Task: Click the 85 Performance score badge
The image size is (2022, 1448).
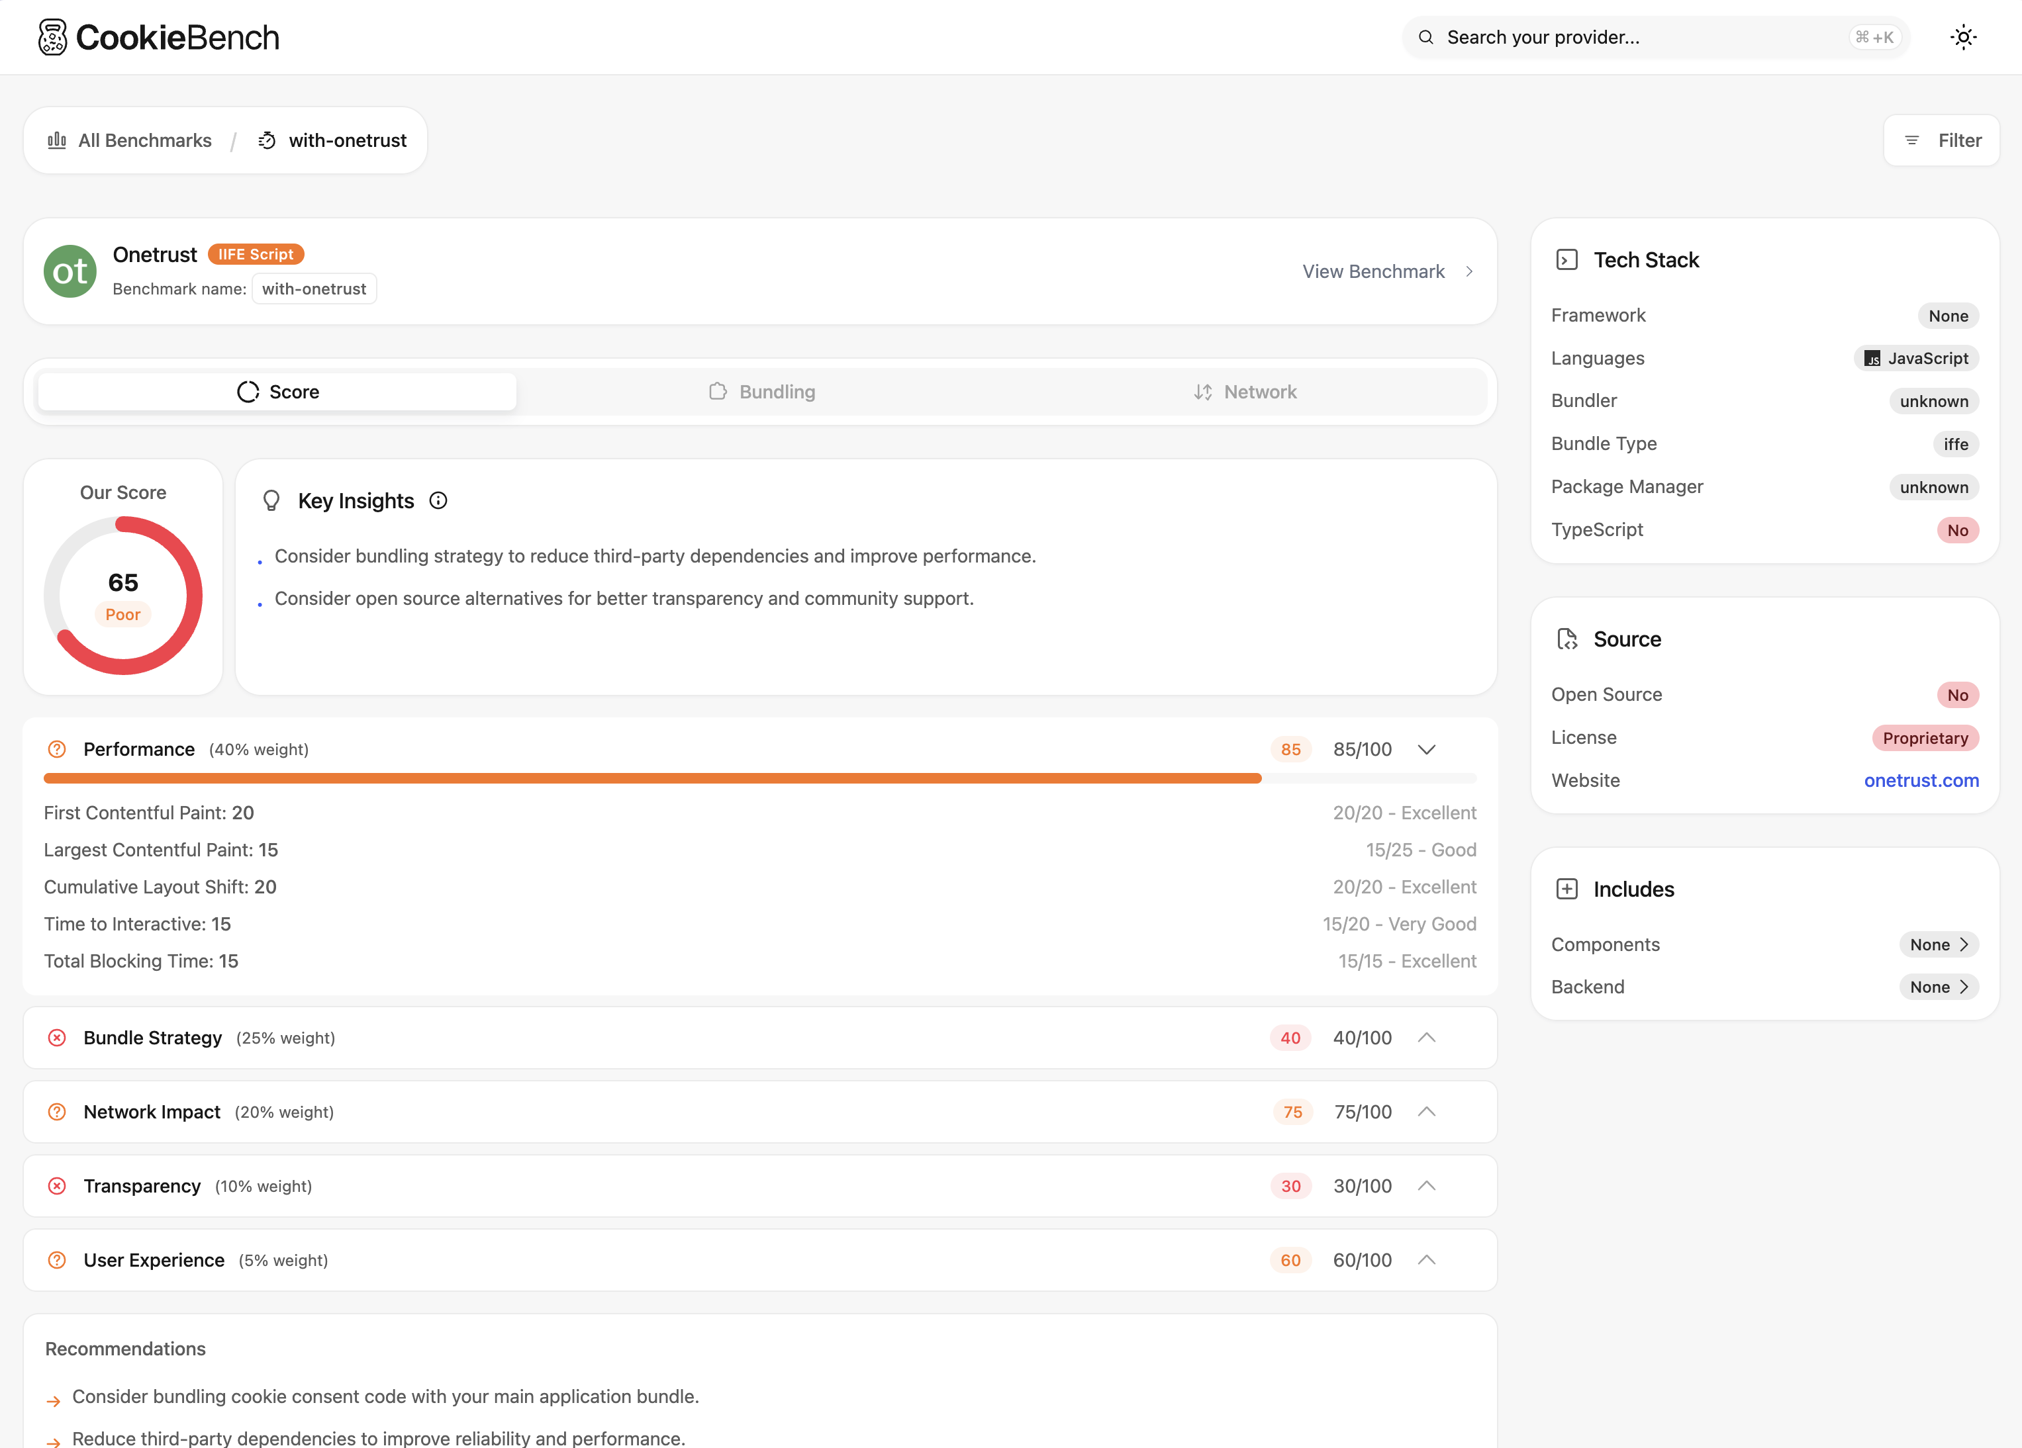Action: (x=1290, y=749)
